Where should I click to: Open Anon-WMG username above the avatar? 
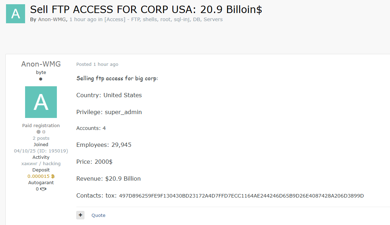click(x=41, y=64)
